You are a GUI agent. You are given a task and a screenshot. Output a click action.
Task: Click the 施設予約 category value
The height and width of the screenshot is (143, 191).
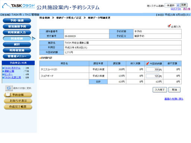click(139, 36)
